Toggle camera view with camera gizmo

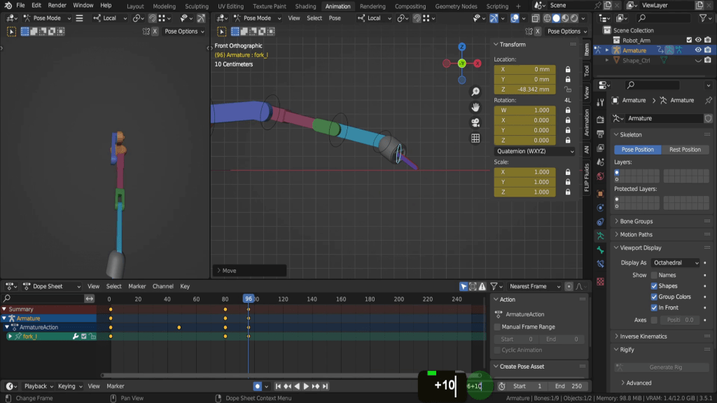tap(475, 122)
